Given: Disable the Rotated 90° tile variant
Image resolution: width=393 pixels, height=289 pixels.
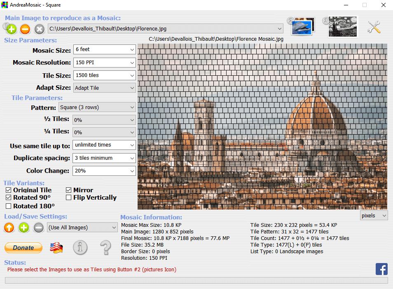Looking at the screenshot, I should [x=9, y=198].
